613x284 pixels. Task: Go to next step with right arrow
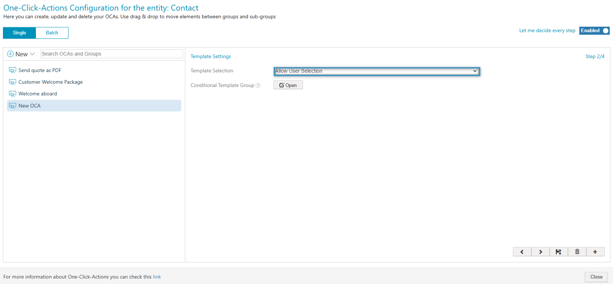[540, 252]
